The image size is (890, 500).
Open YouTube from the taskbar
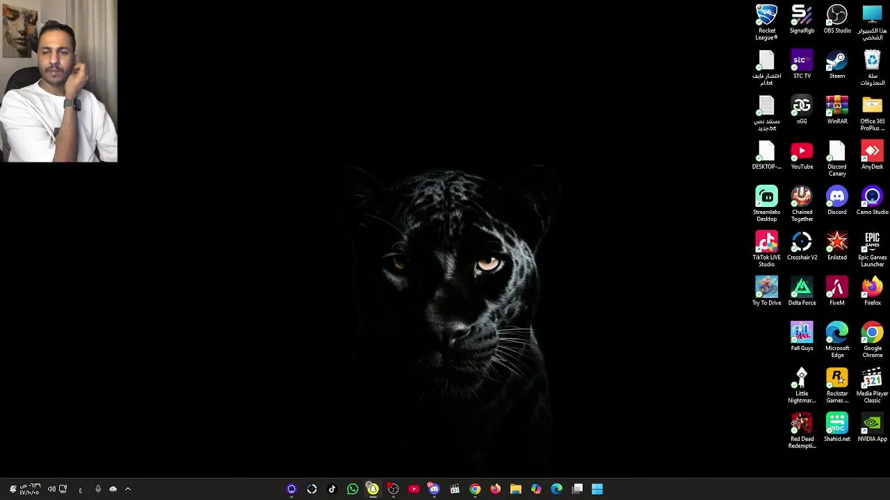point(414,489)
